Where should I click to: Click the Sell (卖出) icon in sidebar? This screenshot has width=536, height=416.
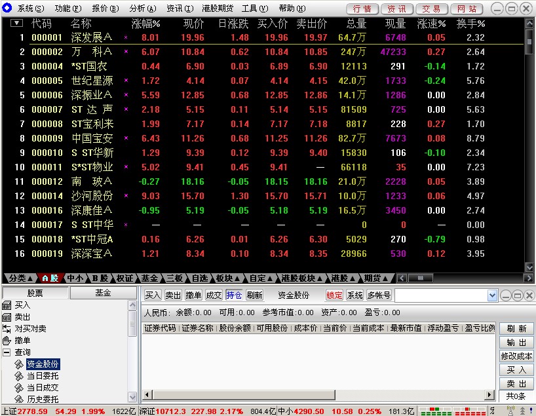7,317
